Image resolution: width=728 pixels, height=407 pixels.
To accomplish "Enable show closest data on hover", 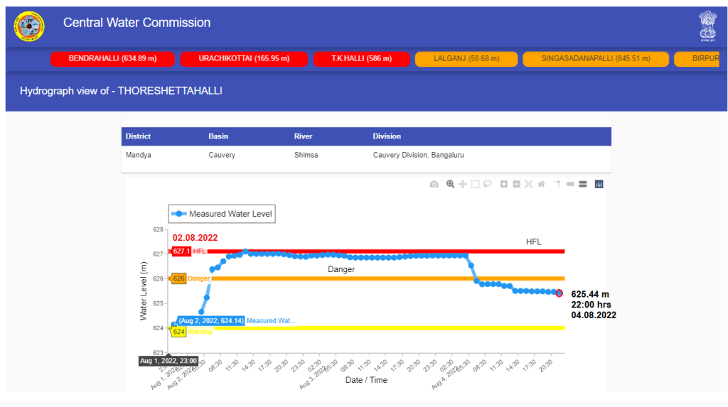I will click(570, 184).
